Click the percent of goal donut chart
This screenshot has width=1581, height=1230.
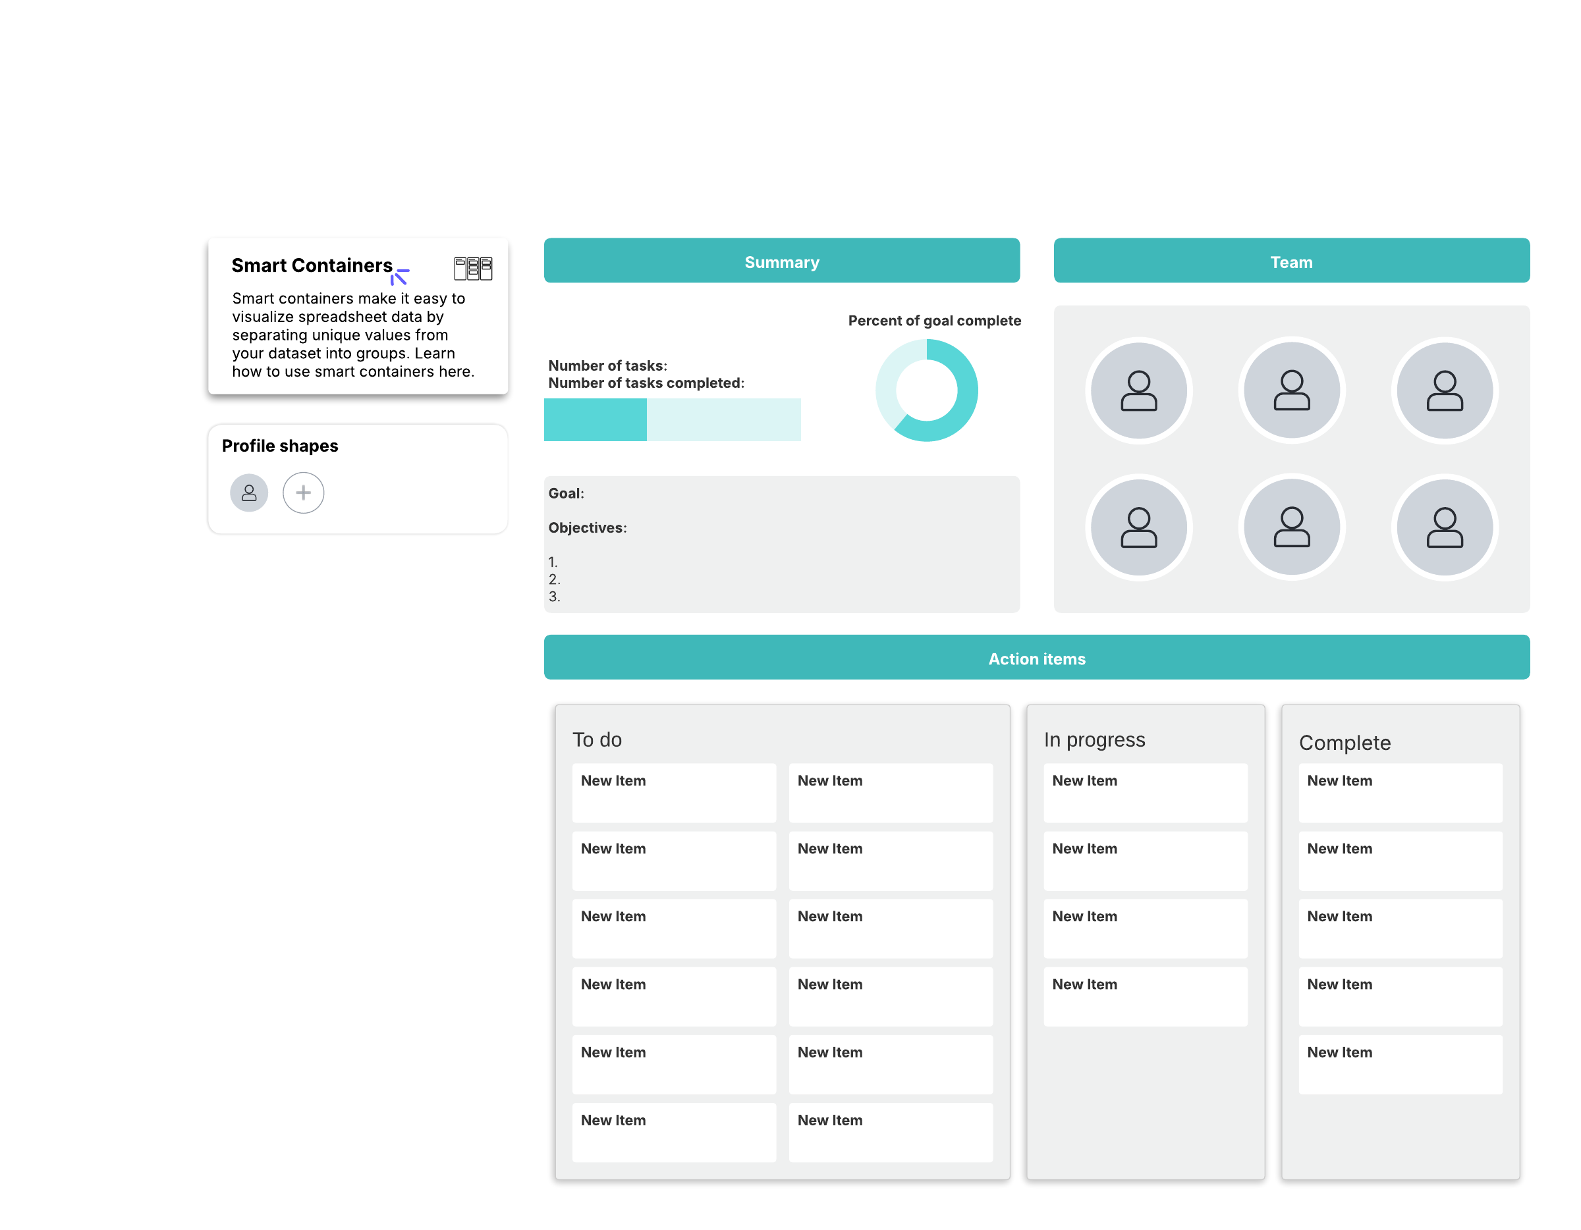tap(966, 390)
